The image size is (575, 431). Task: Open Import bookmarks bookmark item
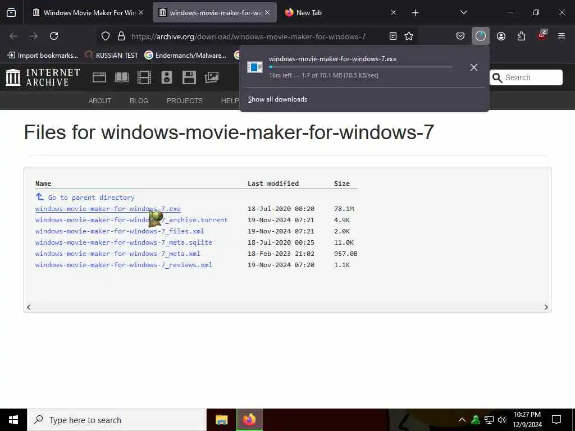[x=43, y=56]
